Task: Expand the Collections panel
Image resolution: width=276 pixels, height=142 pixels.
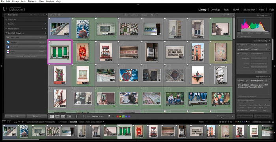Action: tap(6, 28)
